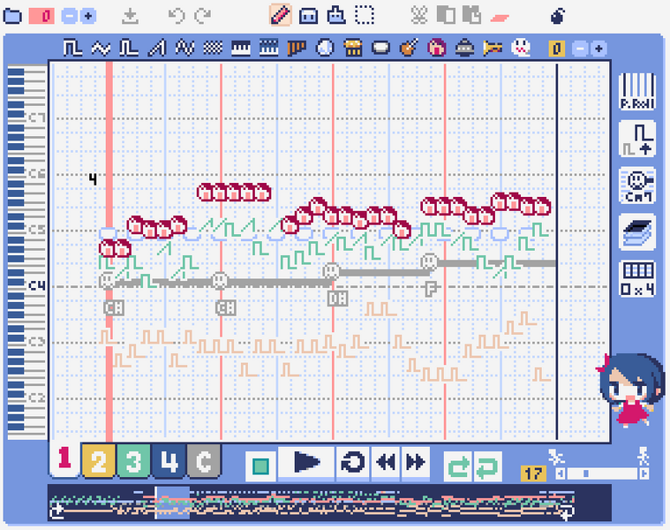Switch to the C chord track tab
This screenshot has height=530, width=670.
(x=203, y=461)
